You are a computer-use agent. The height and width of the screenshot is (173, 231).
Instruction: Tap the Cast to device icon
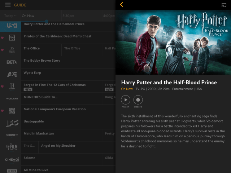click(224, 5)
